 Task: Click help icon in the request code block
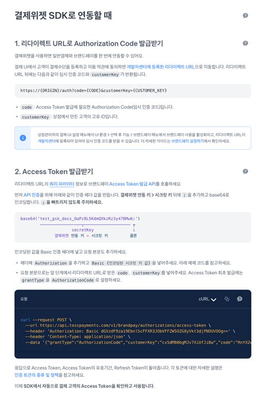click(x=239, y=299)
